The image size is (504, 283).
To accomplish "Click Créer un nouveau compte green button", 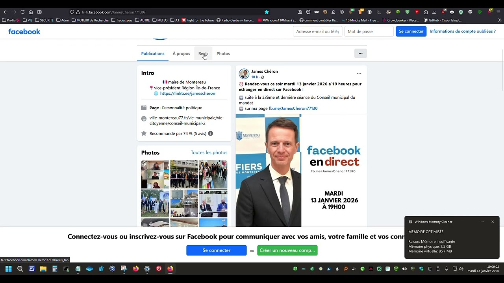I will [x=287, y=250].
